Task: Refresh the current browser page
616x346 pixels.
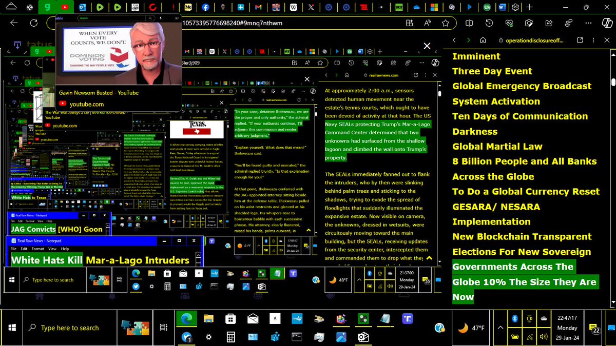Action: tap(34, 23)
